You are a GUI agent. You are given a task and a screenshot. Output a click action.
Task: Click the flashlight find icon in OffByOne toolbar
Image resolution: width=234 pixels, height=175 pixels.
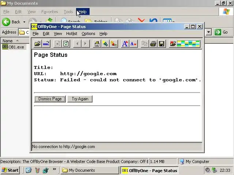[105, 44]
